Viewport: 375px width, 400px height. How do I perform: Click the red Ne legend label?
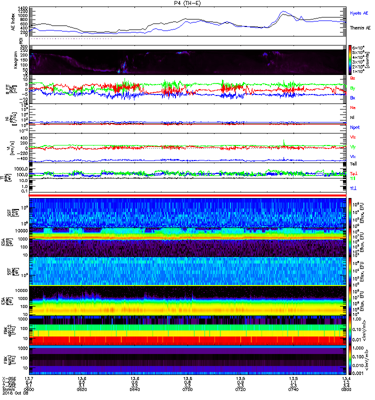(x=353, y=107)
